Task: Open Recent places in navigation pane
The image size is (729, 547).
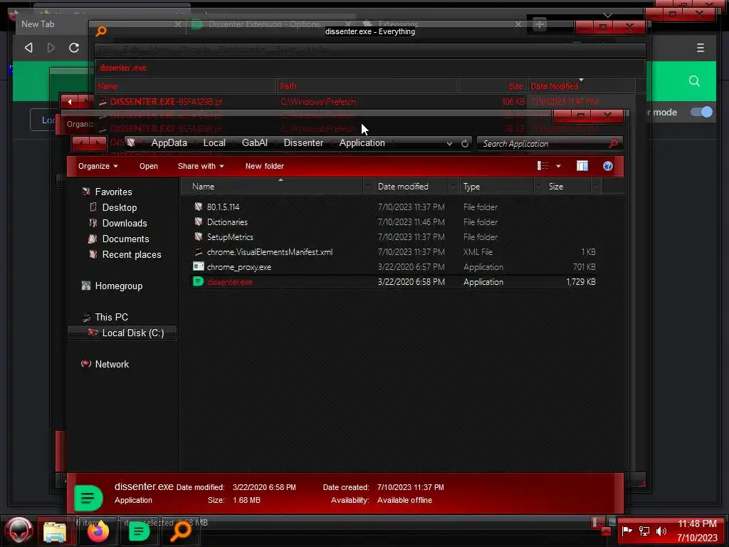Action: pos(132,254)
